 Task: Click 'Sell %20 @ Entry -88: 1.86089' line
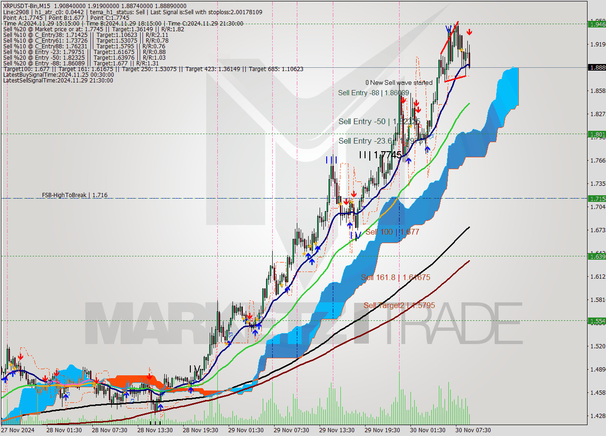point(81,63)
